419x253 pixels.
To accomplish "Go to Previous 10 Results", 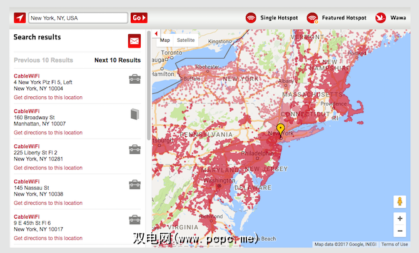I will pyautogui.click(x=43, y=60).
